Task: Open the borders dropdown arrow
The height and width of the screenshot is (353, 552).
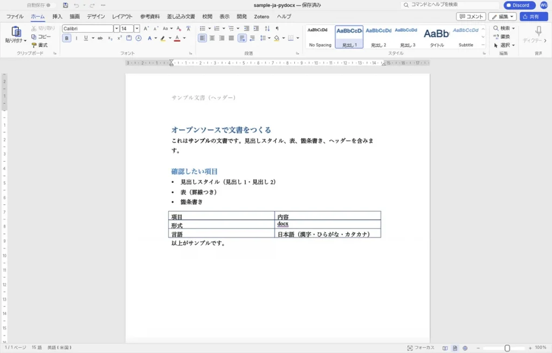Action: click(x=298, y=38)
